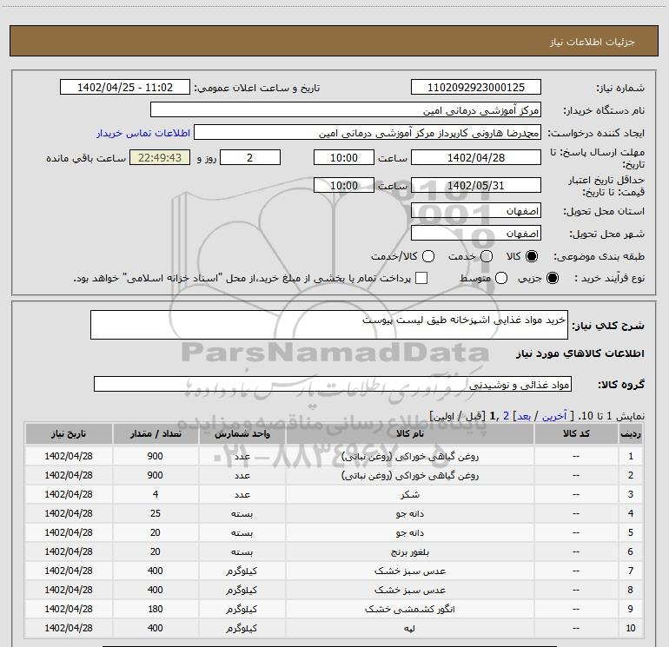Click the اطلاعات کالاهای مورد نیاز section heading
669x647 pixels.
pyautogui.click(x=580, y=353)
